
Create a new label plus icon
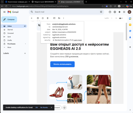tap(25, 53)
